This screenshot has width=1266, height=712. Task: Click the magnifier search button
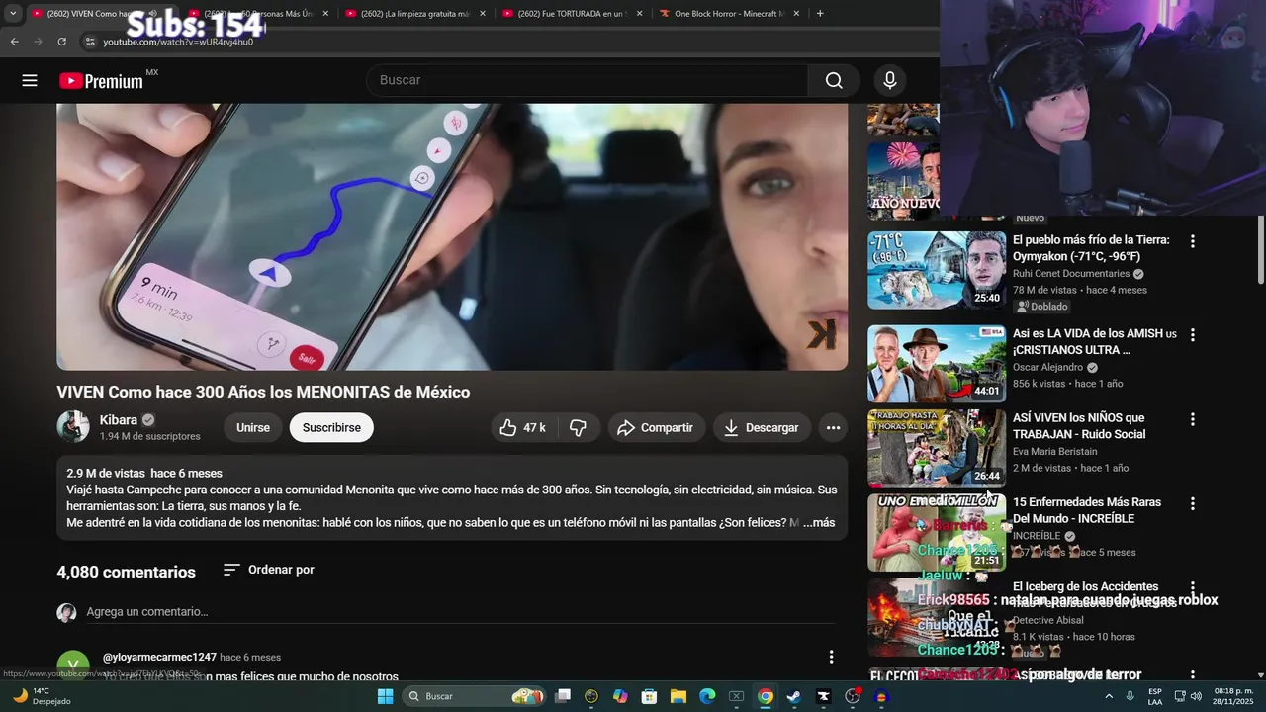pos(834,80)
